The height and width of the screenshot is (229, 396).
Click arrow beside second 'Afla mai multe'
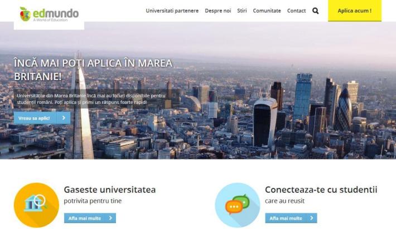pyautogui.click(x=311, y=218)
